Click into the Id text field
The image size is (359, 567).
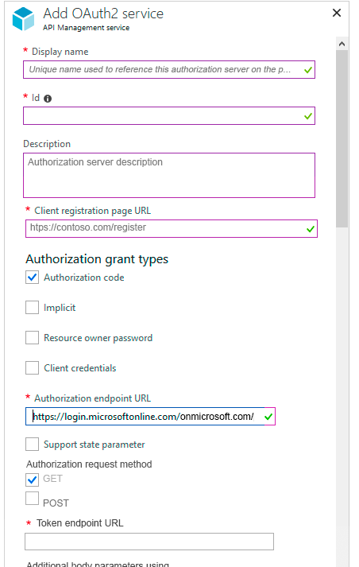tap(169, 116)
